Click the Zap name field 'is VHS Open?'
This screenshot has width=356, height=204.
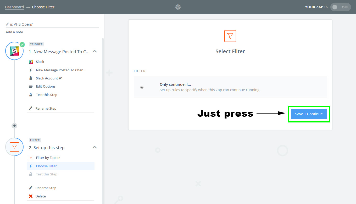point(52,24)
